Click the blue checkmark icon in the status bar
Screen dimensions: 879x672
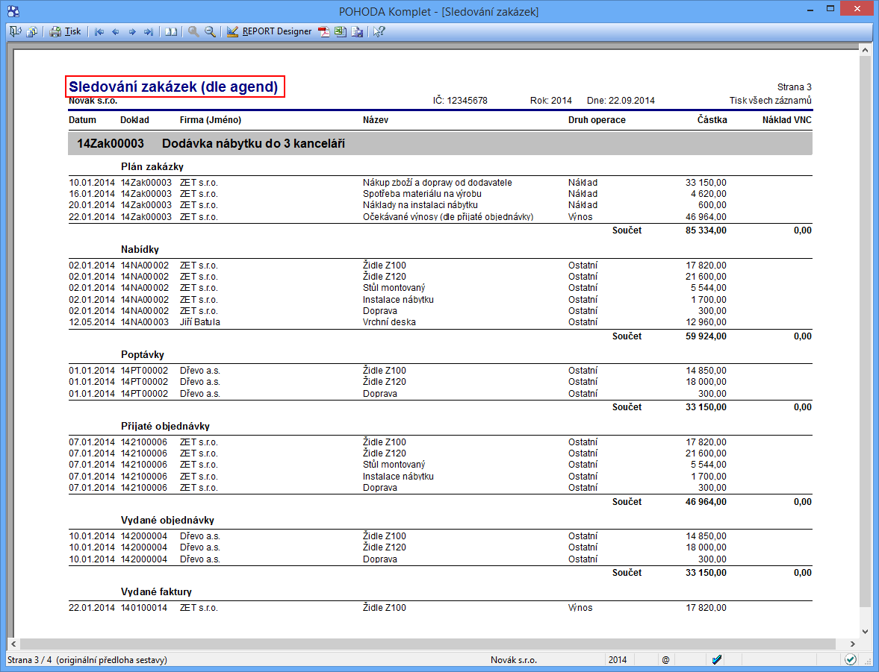coord(717,659)
